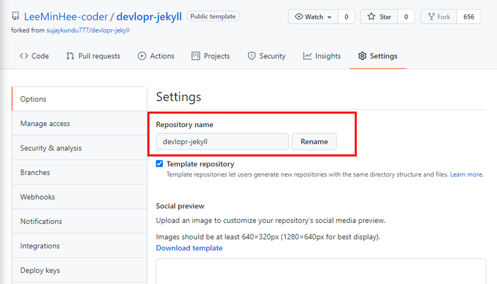
Task: Click the Learn more link
Action: (466, 174)
